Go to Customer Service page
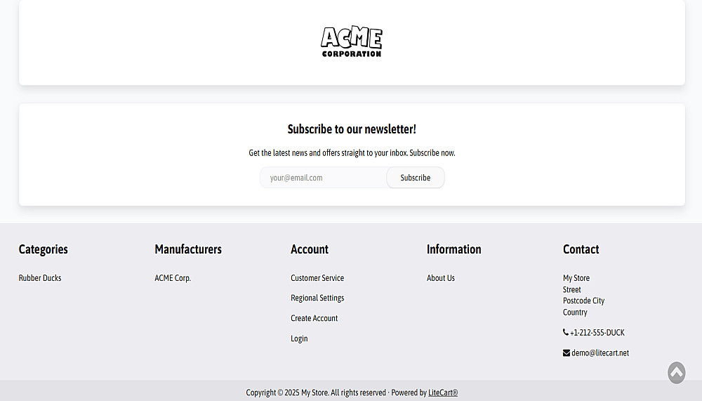 (x=317, y=278)
